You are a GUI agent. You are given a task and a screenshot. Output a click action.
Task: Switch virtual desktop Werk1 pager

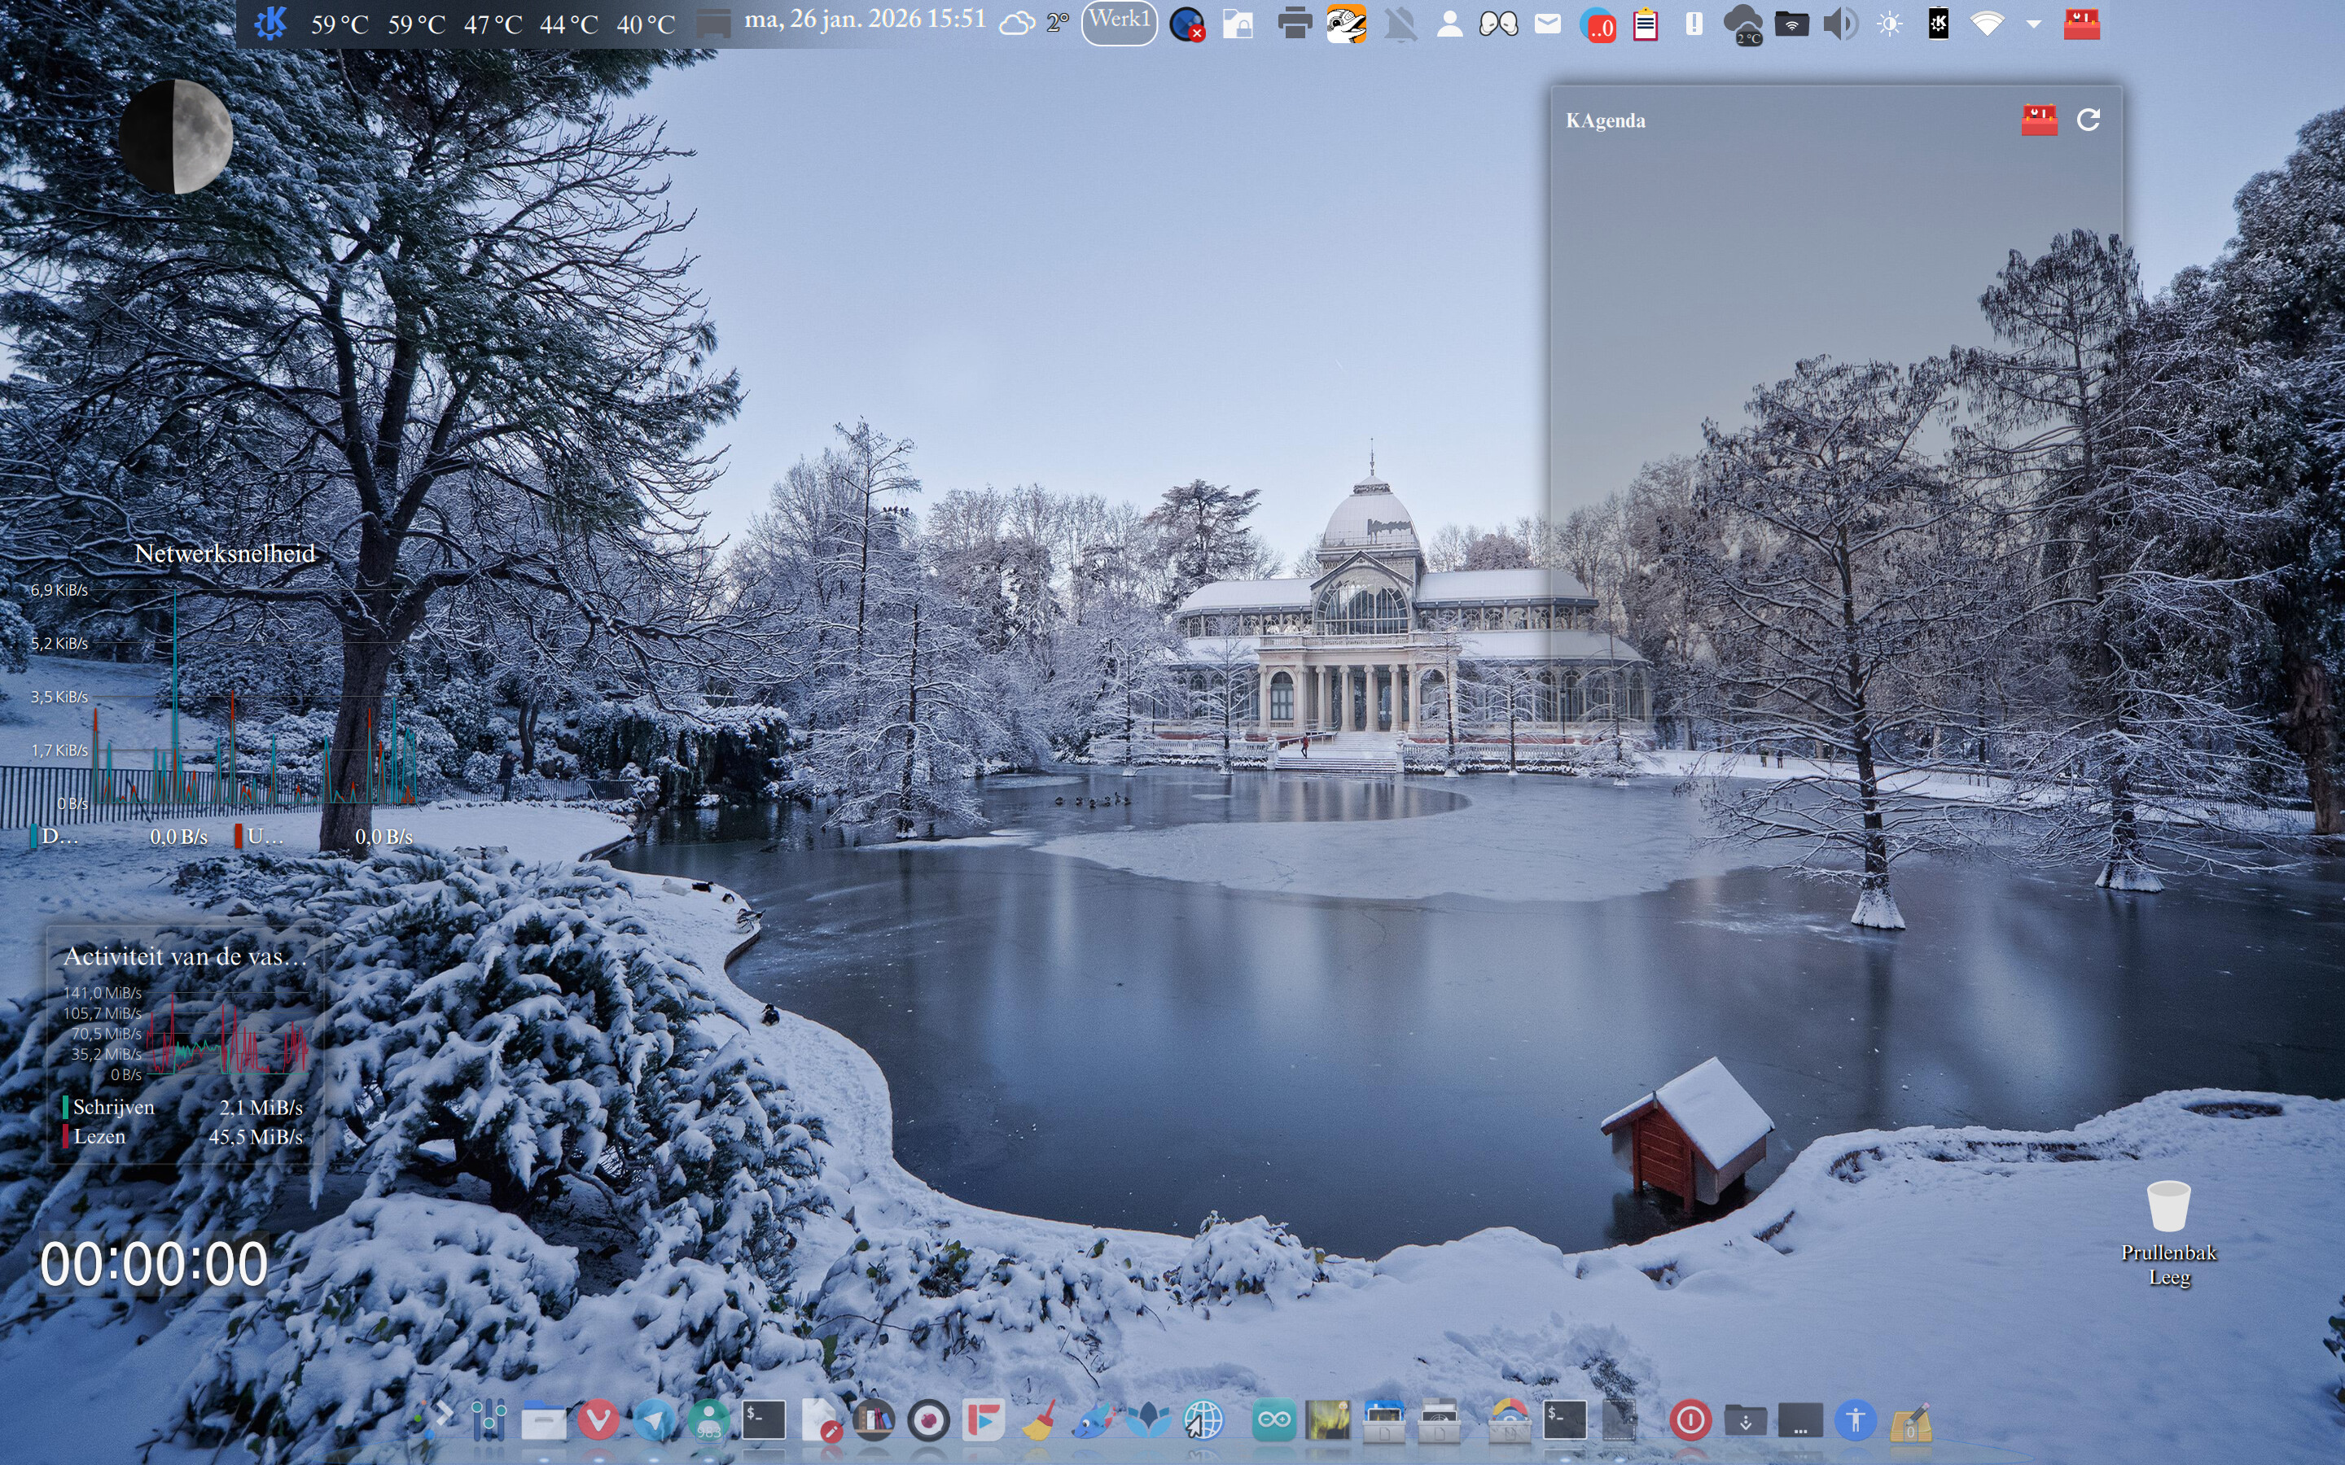(1120, 21)
